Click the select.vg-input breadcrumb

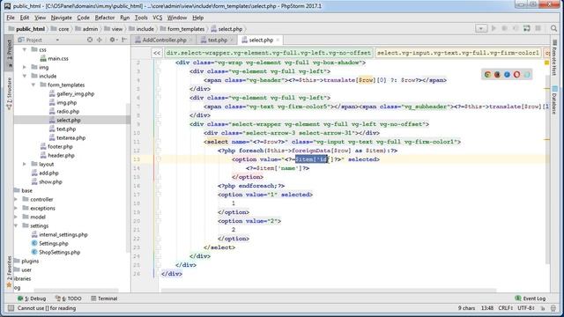pyautogui.click(x=458, y=53)
